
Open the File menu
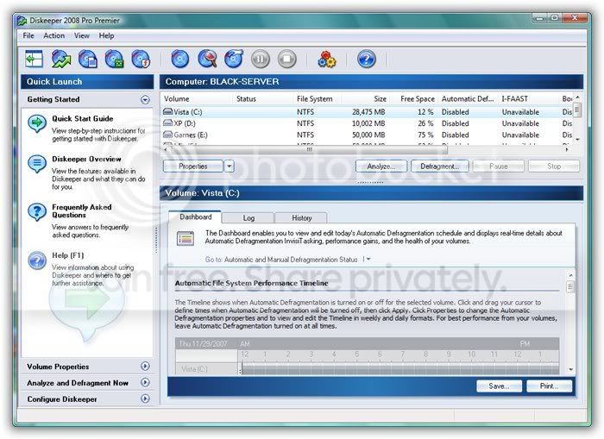point(28,35)
